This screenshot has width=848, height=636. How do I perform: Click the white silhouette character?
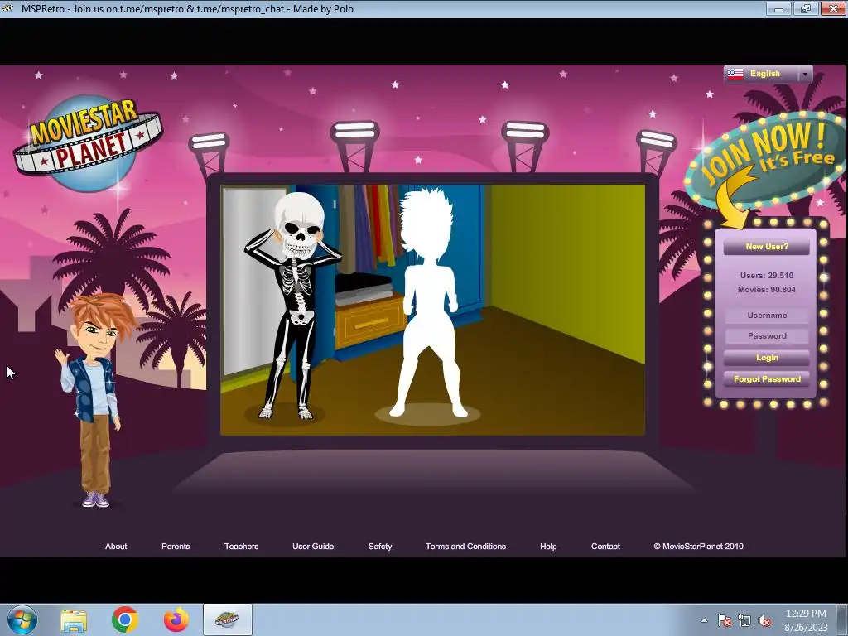(429, 303)
